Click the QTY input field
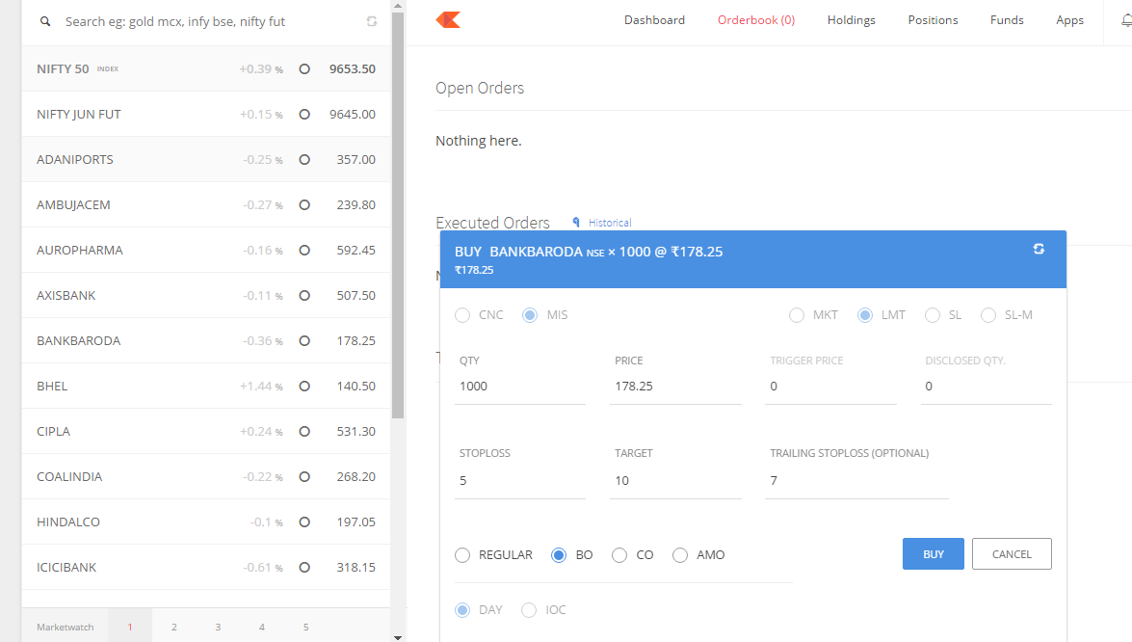Image resolution: width=1132 pixels, height=642 pixels. 520,388
